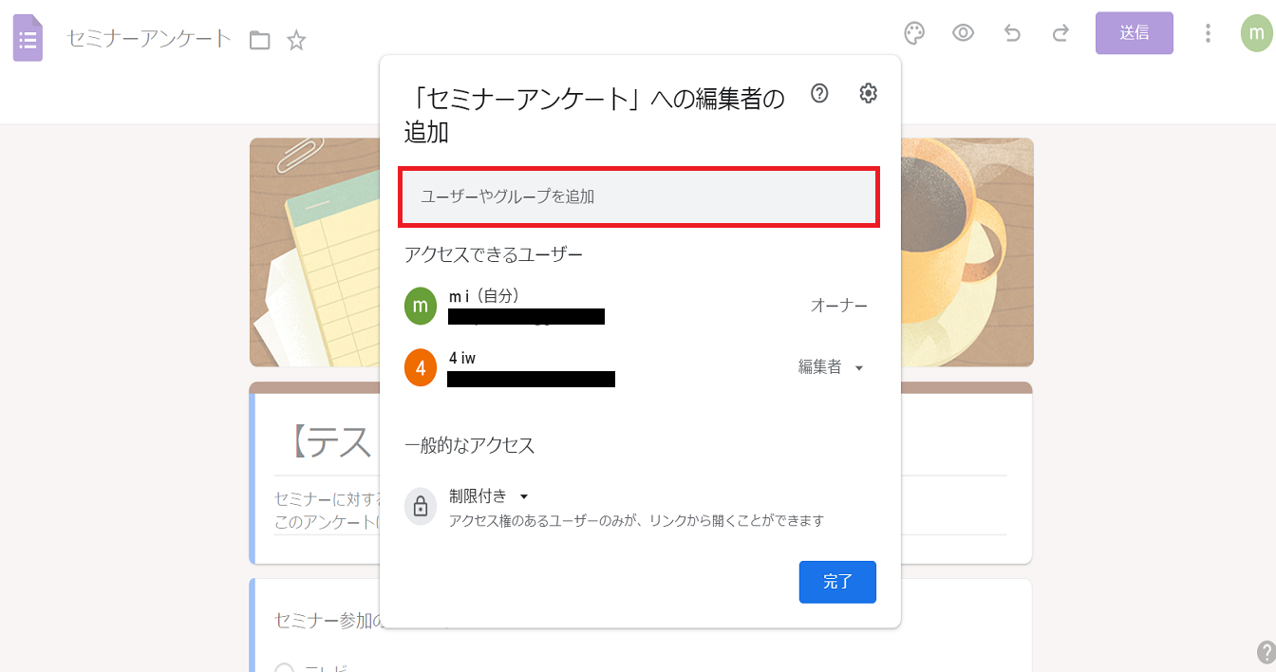Click the help question mark at bottom right
Screen dimensions: 1276x672
click(1266, 652)
